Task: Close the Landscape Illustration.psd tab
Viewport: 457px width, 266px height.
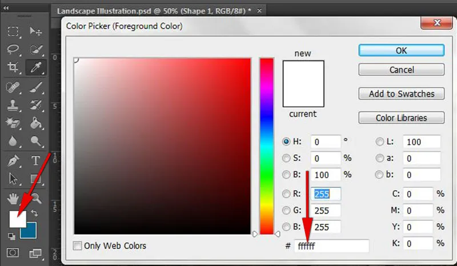Action: pos(259,11)
